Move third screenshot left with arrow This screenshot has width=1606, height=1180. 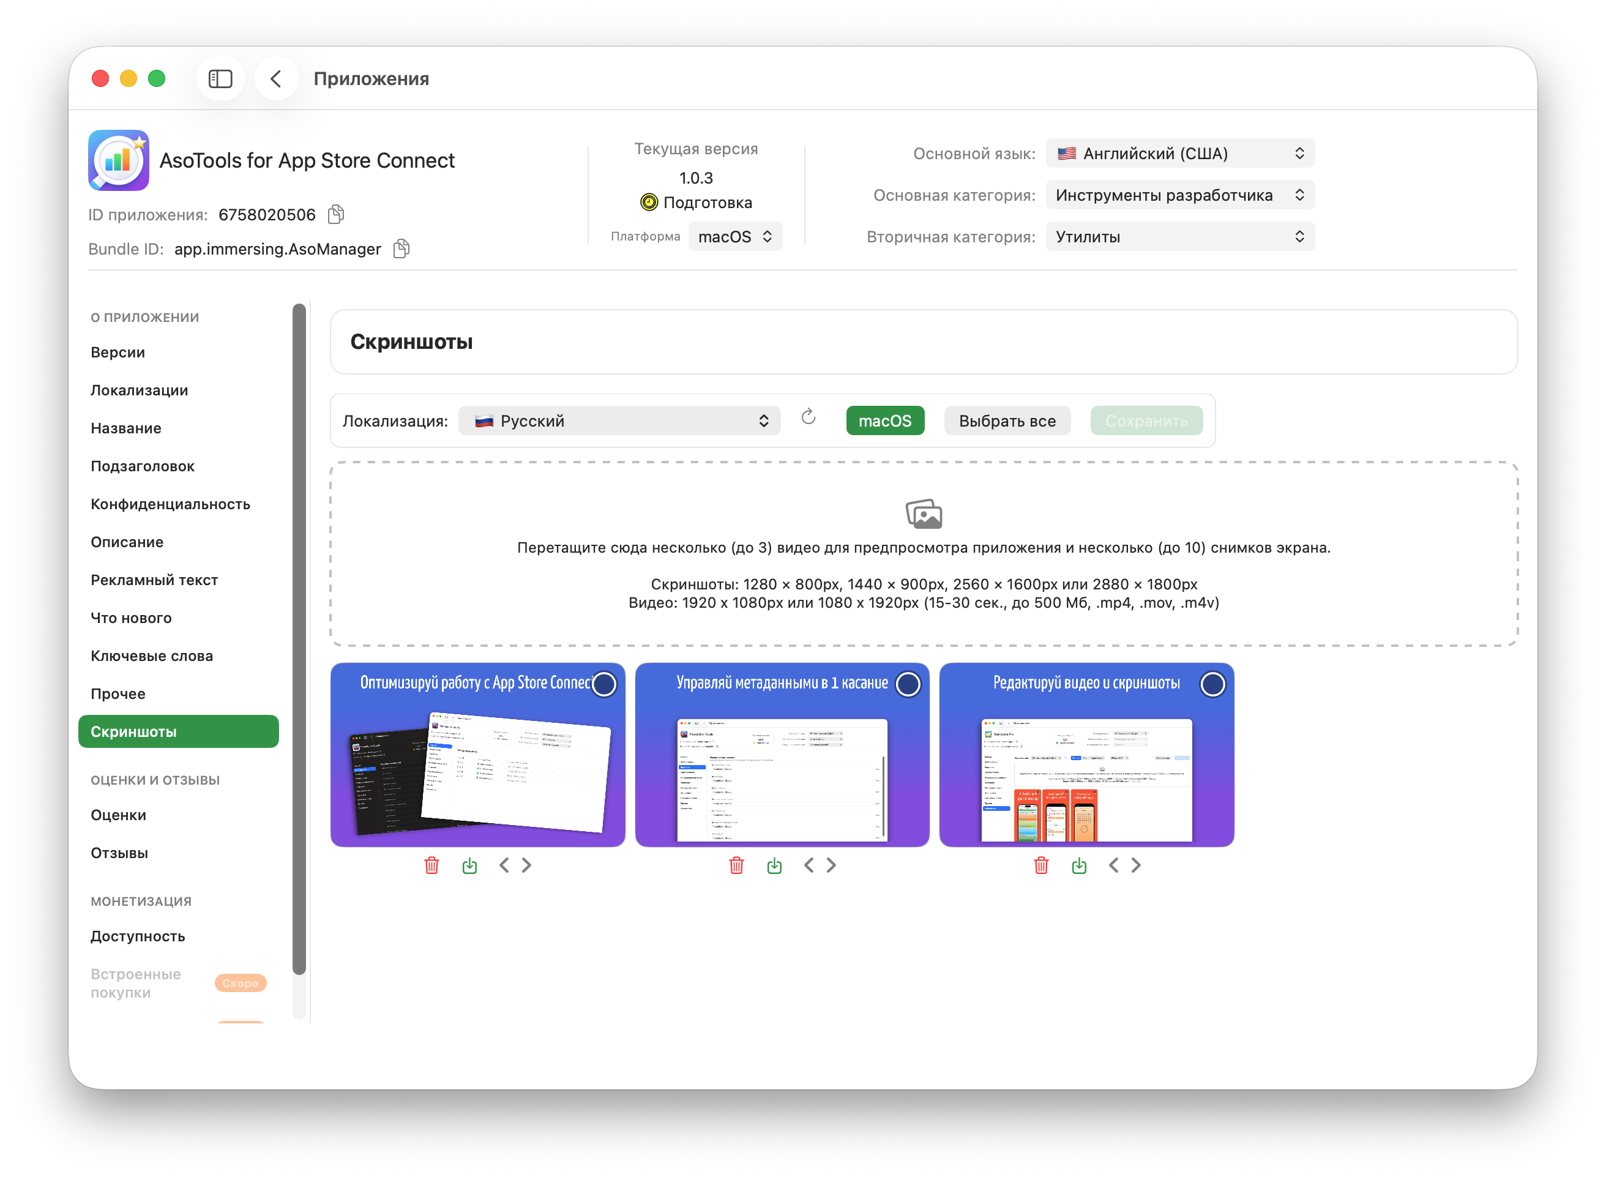click(1113, 865)
